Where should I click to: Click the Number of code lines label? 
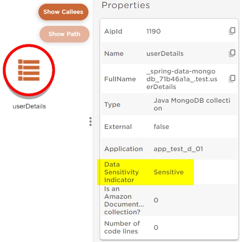122,227
